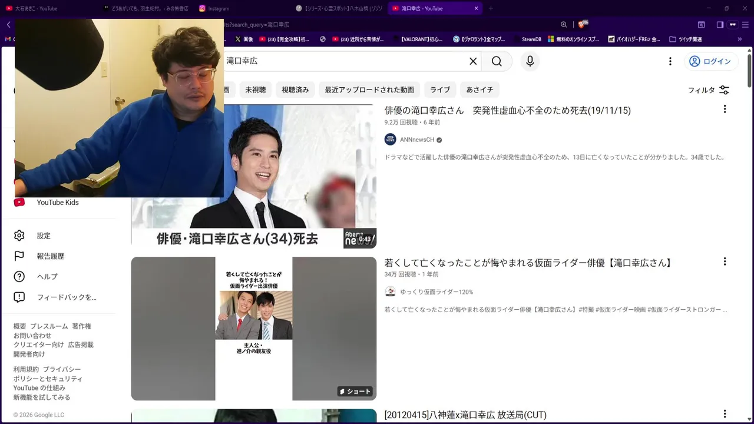754x424 pixels.
Task: Open the (23) 近所から苦情が bookmark
Action: pyautogui.click(x=358, y=39)
